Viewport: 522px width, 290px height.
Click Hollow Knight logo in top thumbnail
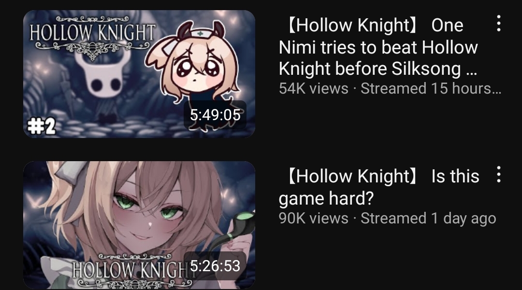click(92, 37)
